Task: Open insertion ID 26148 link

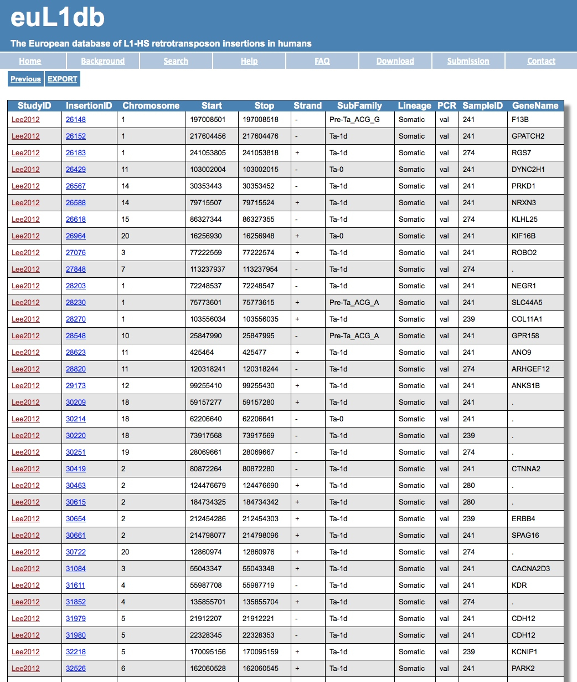Action: (x=76, y=119)
